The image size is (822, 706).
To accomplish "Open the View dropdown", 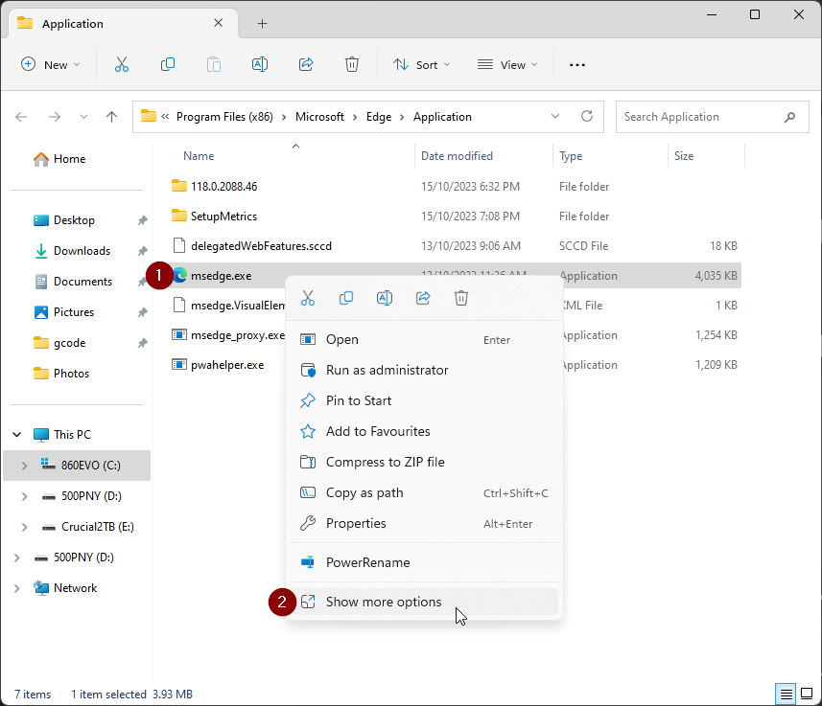I will (507, 64).
